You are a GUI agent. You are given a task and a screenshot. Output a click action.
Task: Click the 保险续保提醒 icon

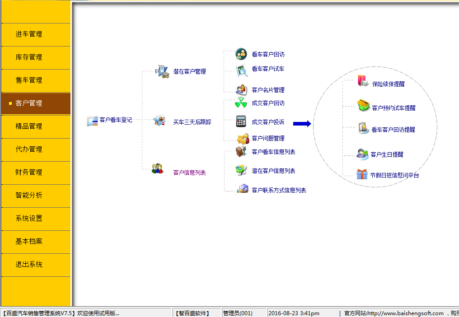point(363,81)
